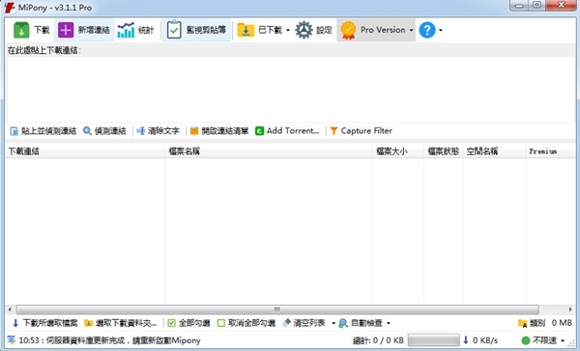Expand the help icon dropdown arrow

[x=441, y=30]
